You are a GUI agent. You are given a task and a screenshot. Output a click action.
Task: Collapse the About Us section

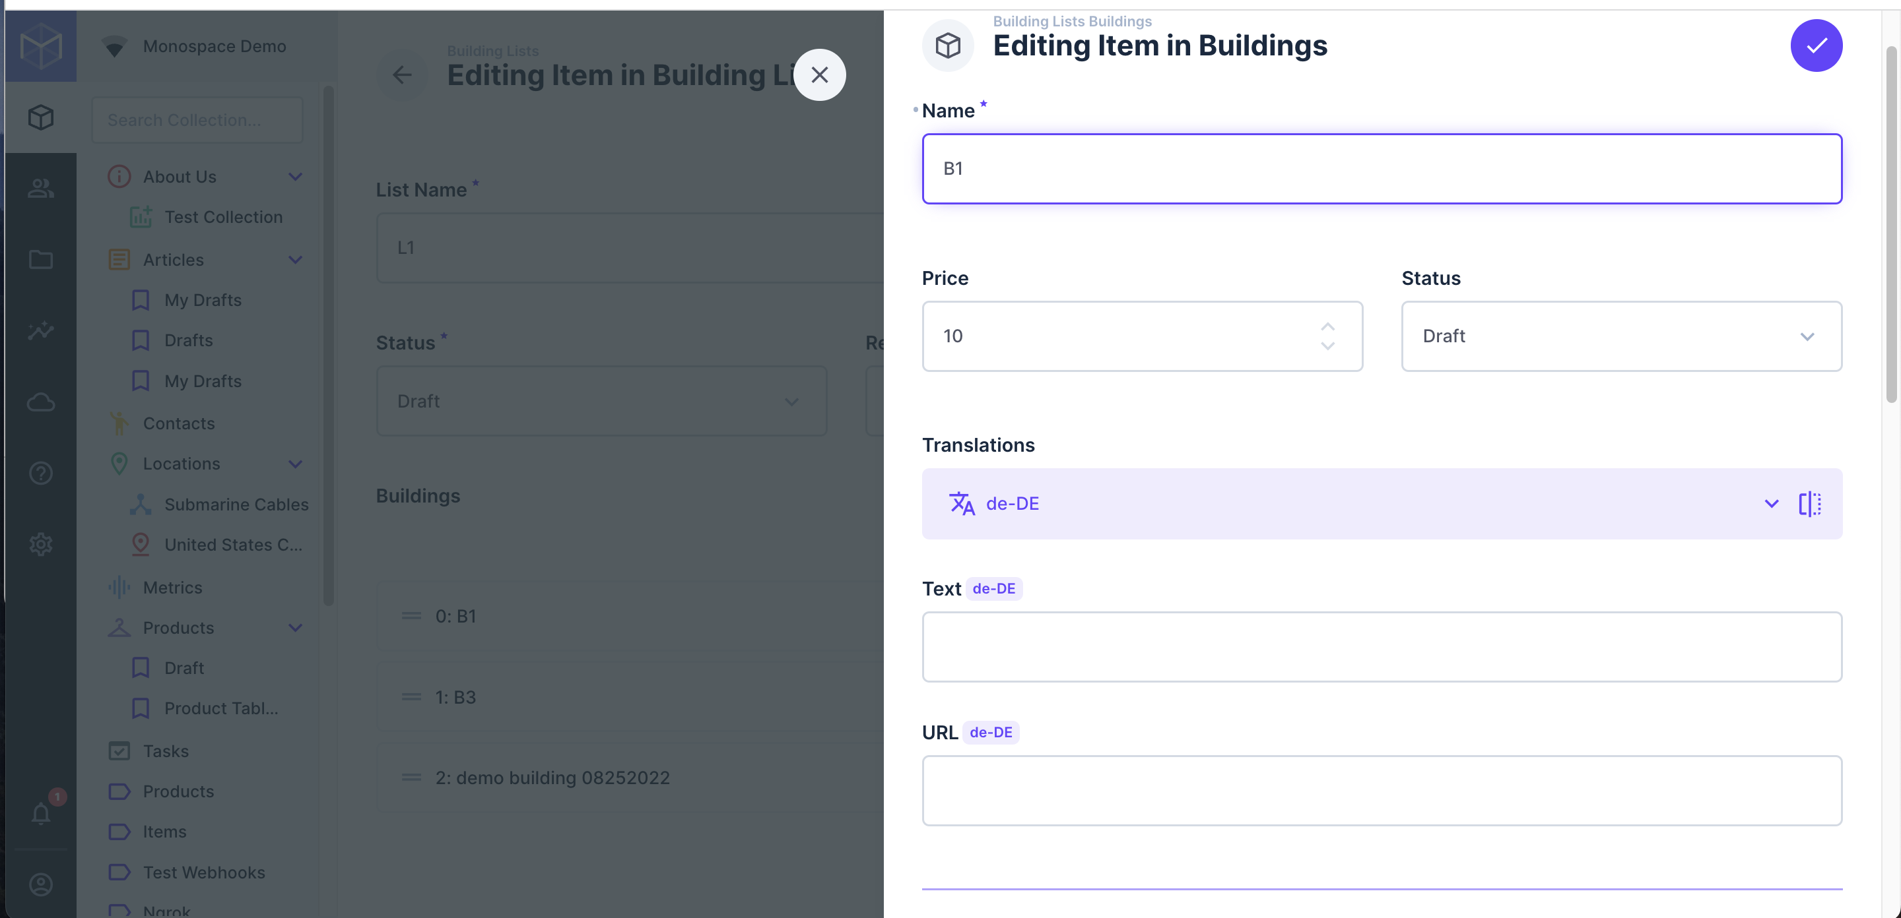(x=295, y=176)
